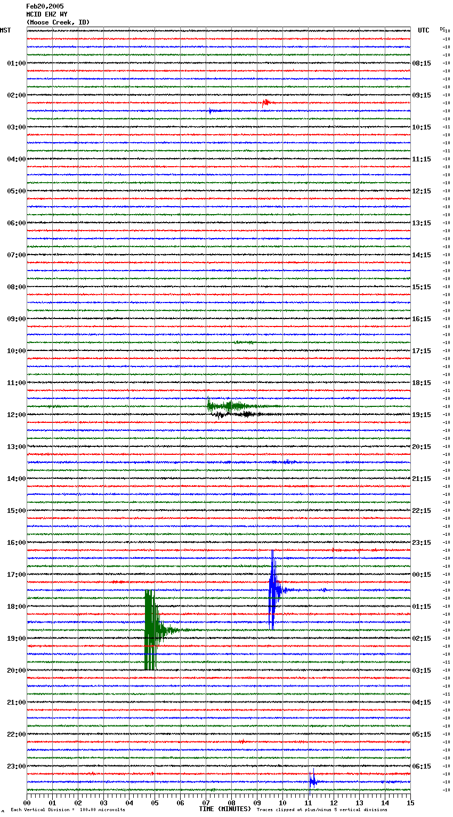This screenshot has width=453, height=817.
Task: Click minute 07 on the time axis
Action: click(x=206, y=803)
